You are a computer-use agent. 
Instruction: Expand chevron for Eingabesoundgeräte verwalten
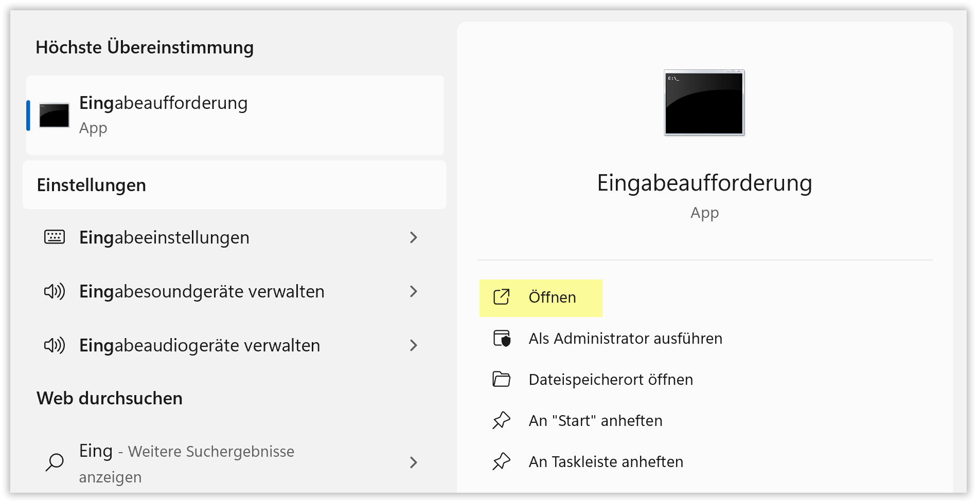(413, 291)
